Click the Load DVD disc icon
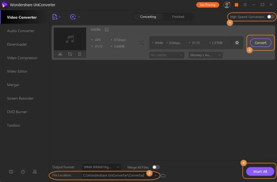 pyautogui.click(x=73, y=17)
